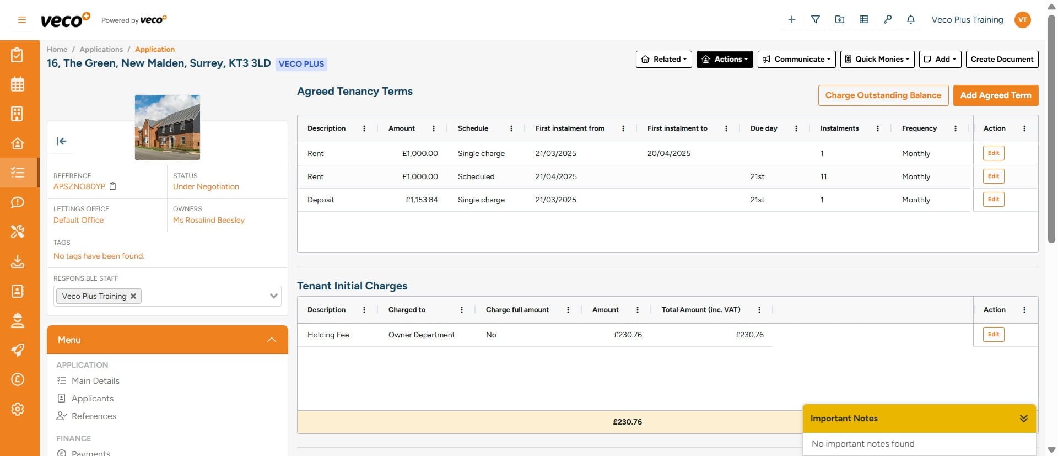
Task: Click the property photo thumbnail
Action: click(168, 127)
